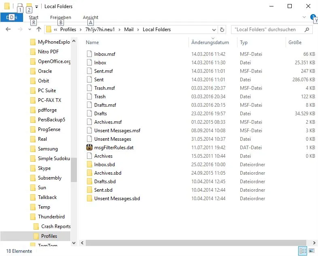Image resolution: width=318 pixels, height=256 pixels.
Task: Sort files by Änderungsdatum column header
Action: tap(210, 42)
